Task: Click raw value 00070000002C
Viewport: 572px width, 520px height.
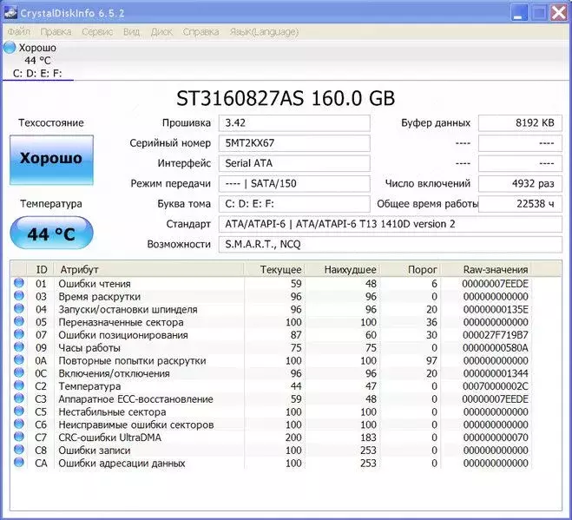Action: pyautogui.click(x=496, y=386)
